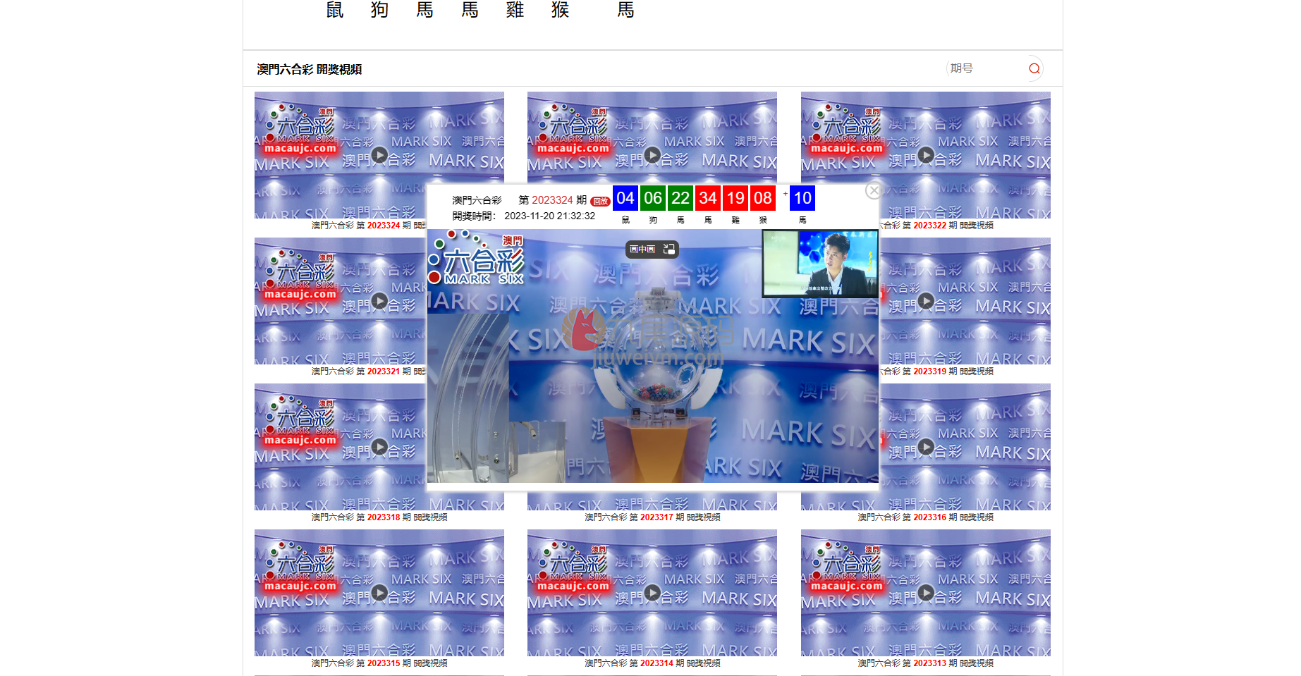Play the 2023313 draw video

click(x=926, y=593)
